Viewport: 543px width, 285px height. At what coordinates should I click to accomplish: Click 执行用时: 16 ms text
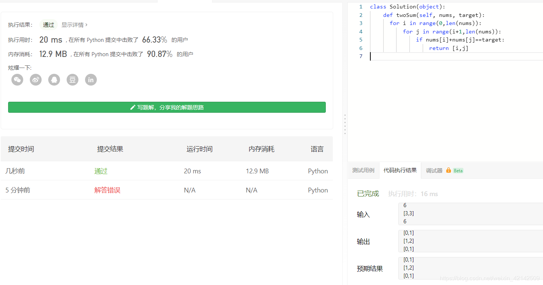(x=413, y=194)
